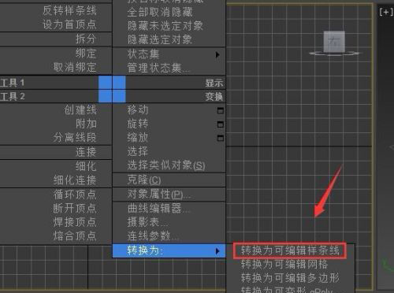
Task: Choose 取消绑定 option
Action: (75, 68)
